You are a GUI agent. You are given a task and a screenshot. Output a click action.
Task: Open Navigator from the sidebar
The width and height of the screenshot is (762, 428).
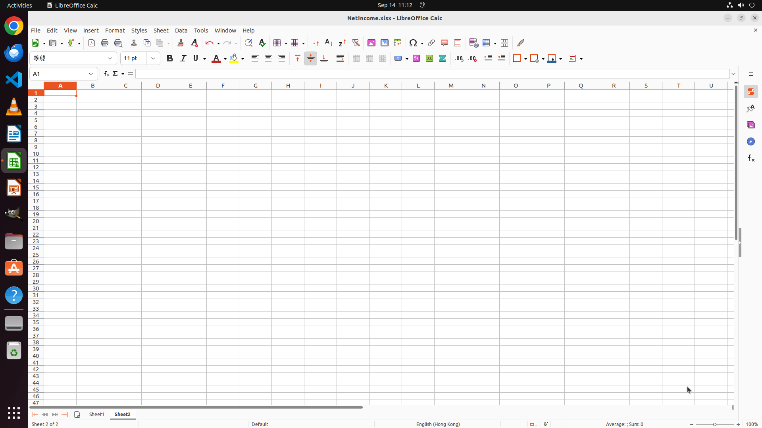tap(751, 141)
